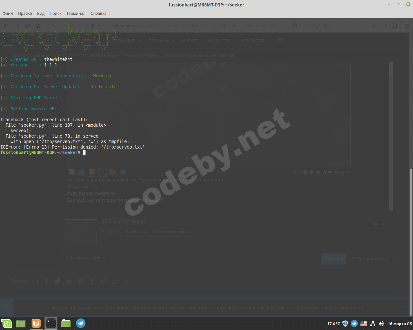The width and height of the screenshot is (413, 330).
Task: Maximize the terminal window
Action: pyautogui.click(x=398, y=5)
